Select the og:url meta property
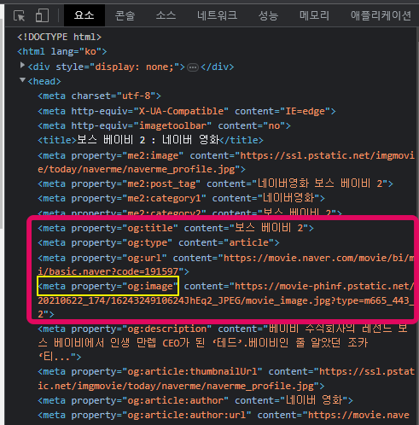Screen dimensions: 419x425 pyautogui.click(x=102, y=258)
